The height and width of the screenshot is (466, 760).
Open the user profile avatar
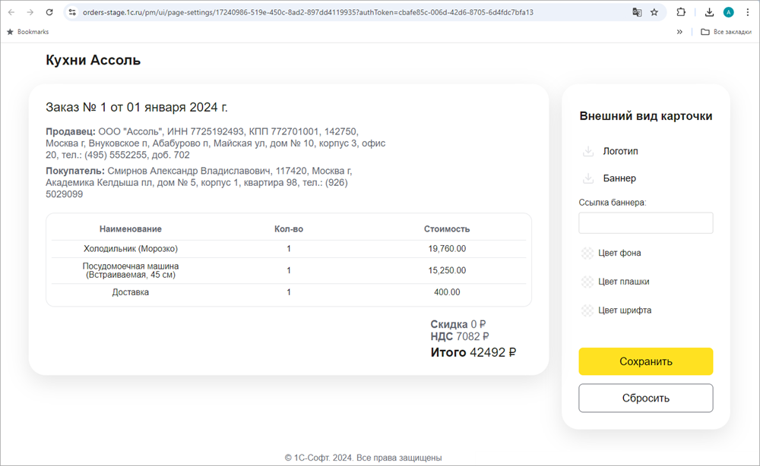(728, 12)
